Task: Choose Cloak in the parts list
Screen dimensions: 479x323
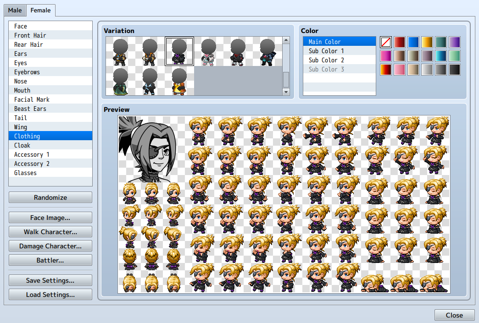Action: click(50, 145)
